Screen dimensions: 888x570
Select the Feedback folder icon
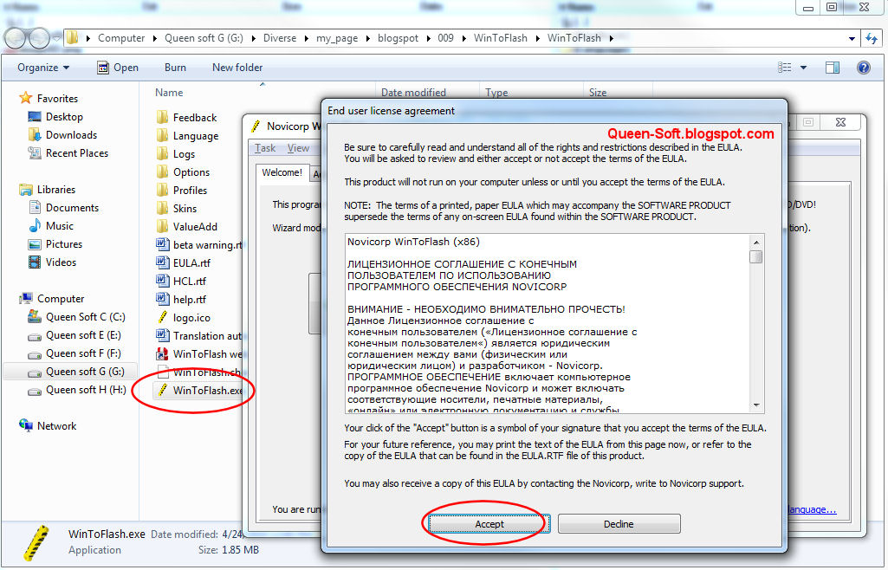click(163, 117)
